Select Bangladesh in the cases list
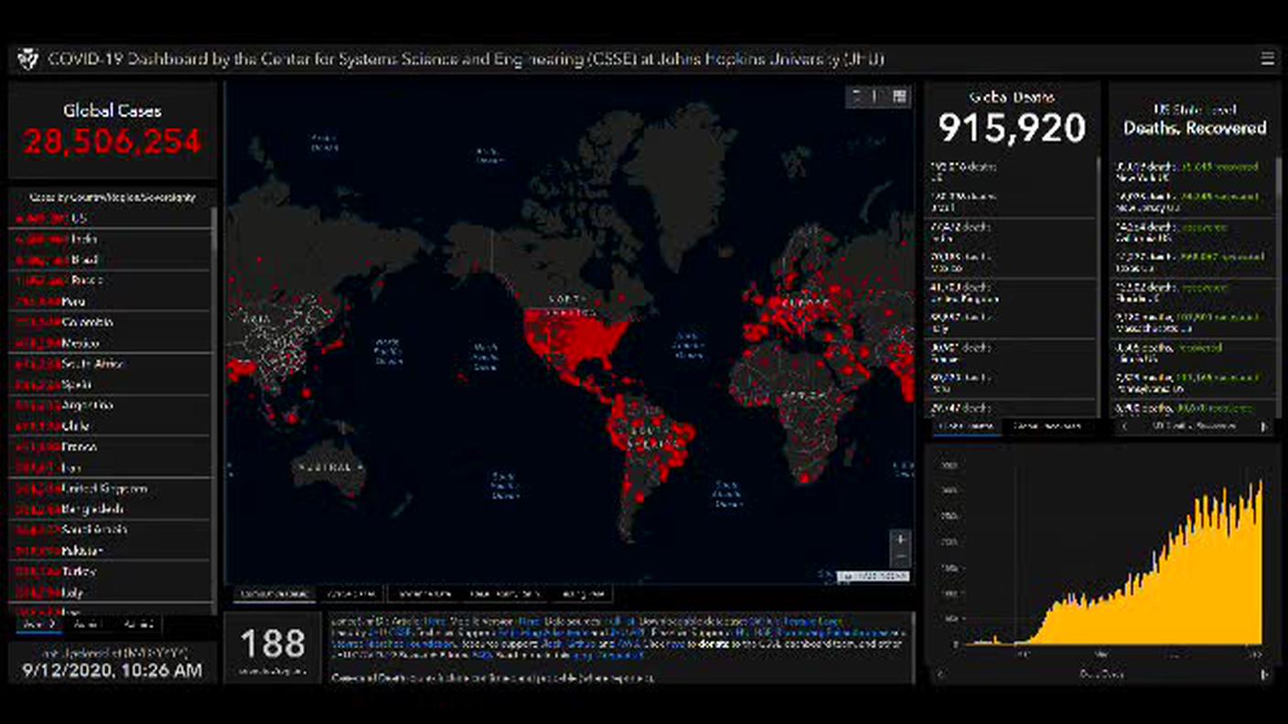 pyautogui.click(x=111, y=509)
